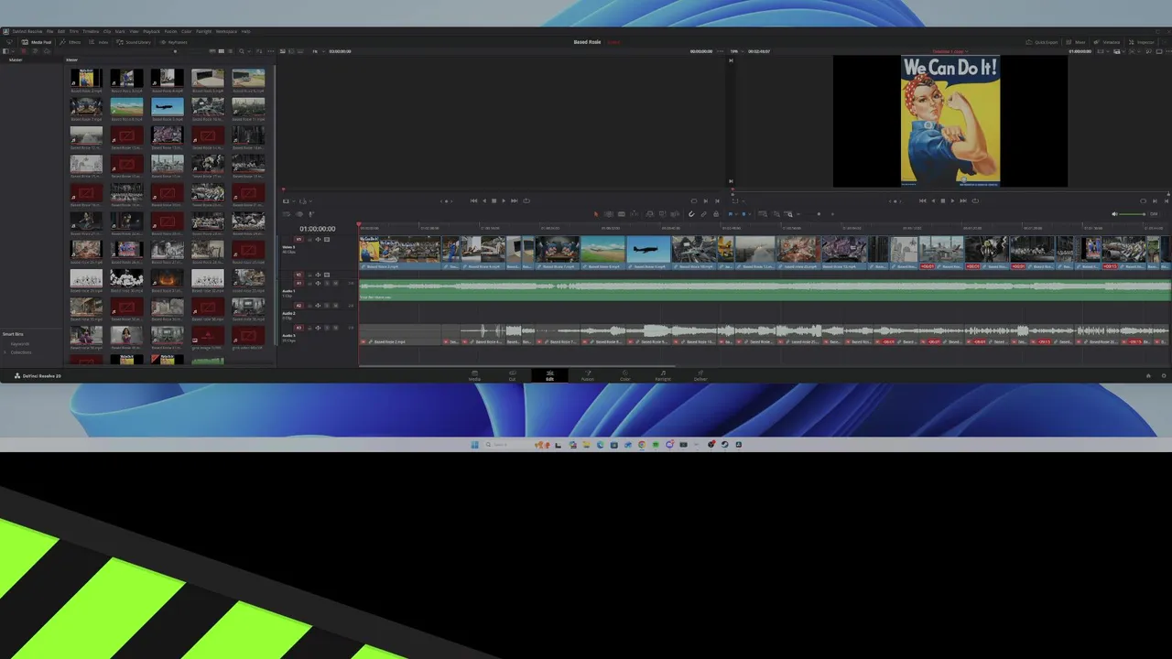Select the Dynamic Trim Mode tool
This screenshot has width=1172, height=659.
pos(622,214)
